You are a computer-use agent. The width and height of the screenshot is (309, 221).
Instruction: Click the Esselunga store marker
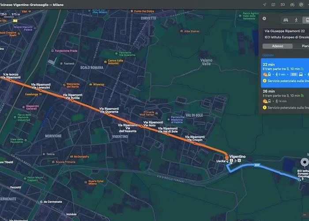(41, 94)
